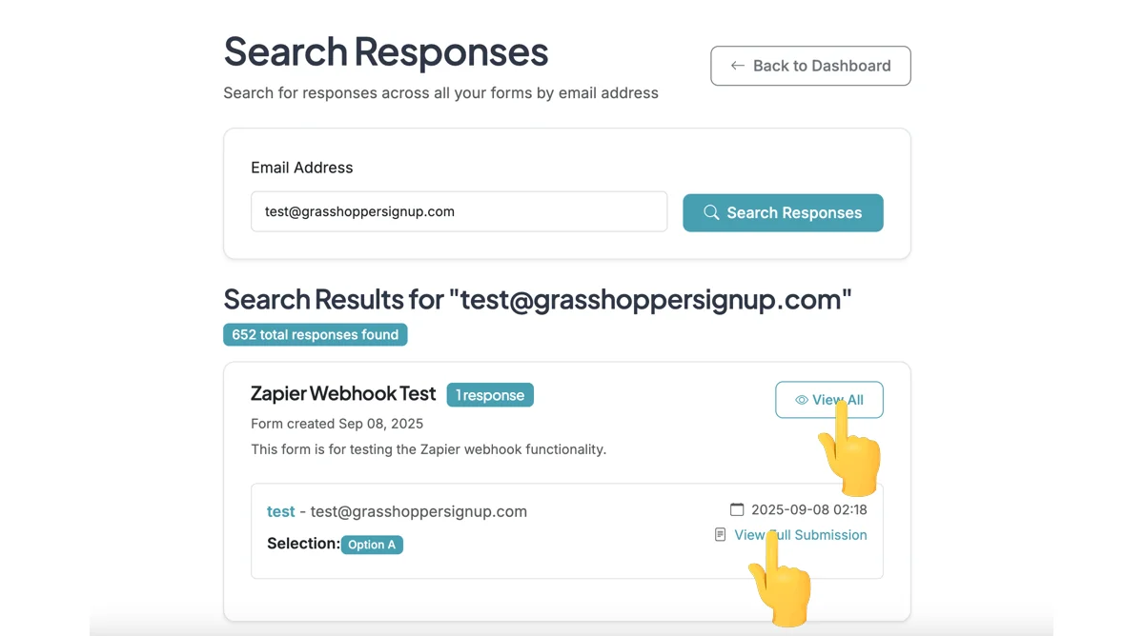Image resolution: width=1144 pixels, height=636 pixels.
Task: Click the '1 response' badge
Action: pyautogui.click(x=490, y=395)
